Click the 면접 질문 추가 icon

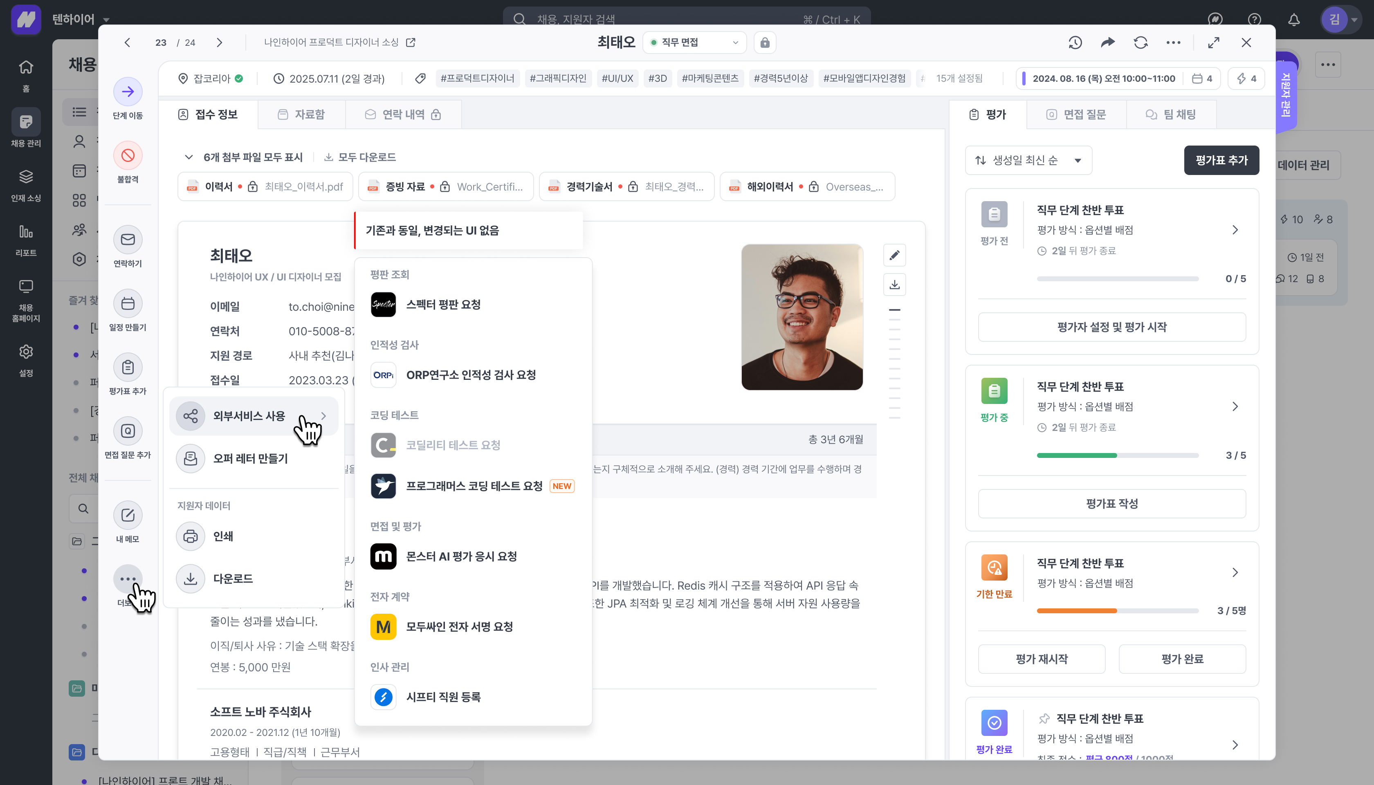pyautogui.click(x=128, y=431)
